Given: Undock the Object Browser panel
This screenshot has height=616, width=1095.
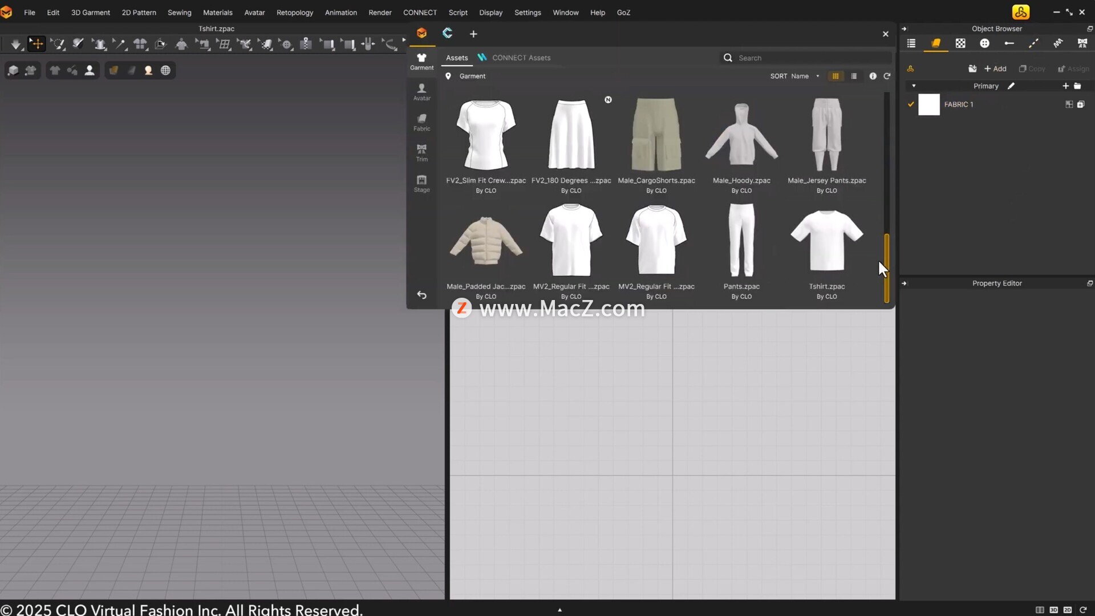Looking at the screenshot, I should pyautogui.click(x=1090, y=29).
